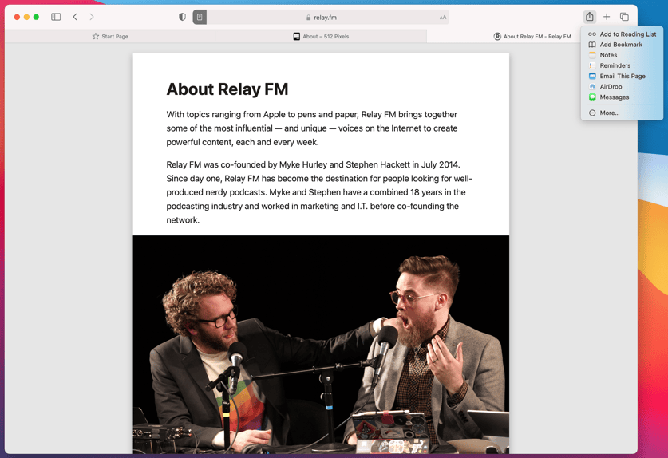
Task: Click the Messages app icon
Action: point(592,97)
